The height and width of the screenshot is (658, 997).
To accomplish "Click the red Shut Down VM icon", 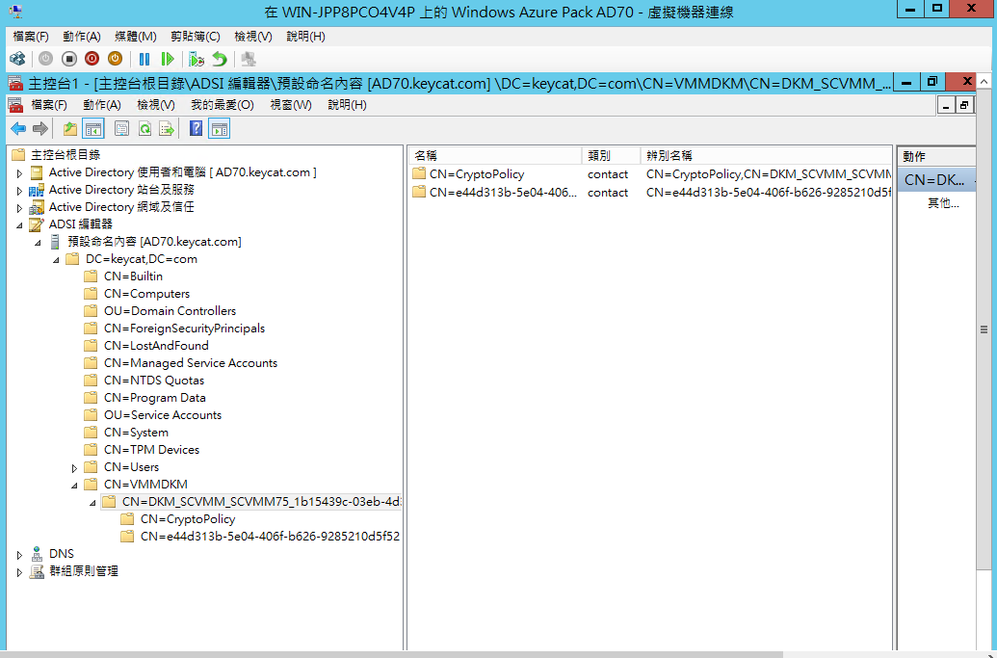I will coord(92,59).
